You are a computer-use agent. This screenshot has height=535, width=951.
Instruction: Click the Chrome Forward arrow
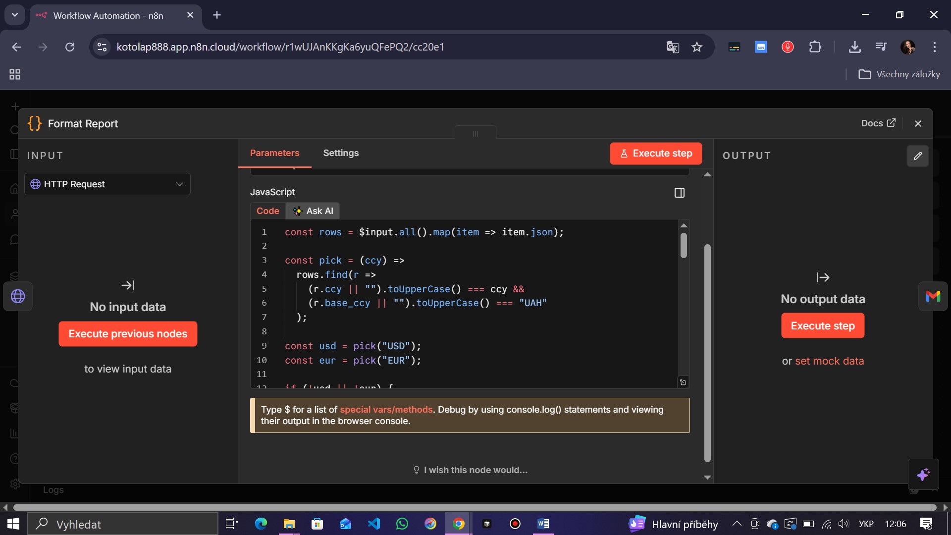point(43,47)
